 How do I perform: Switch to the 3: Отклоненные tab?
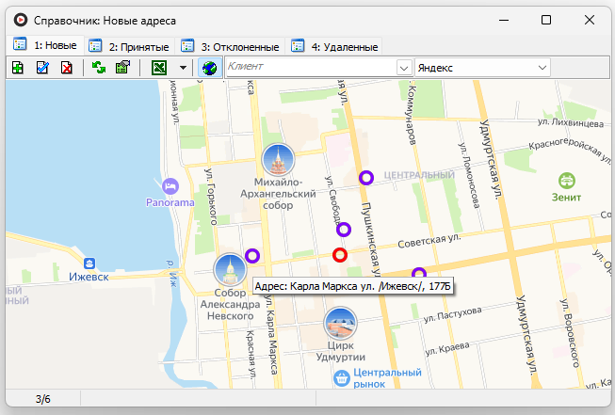click(230, 46)
